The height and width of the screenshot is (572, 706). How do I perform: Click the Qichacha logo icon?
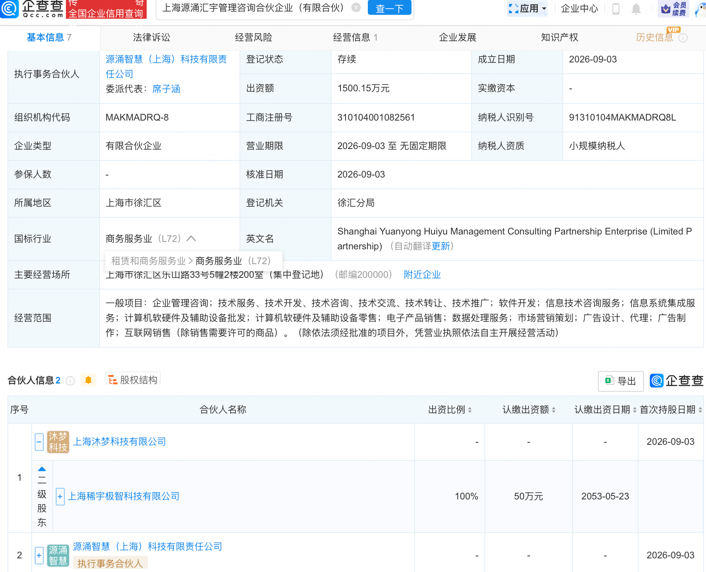pyautogui.click(x=9, y=9)
